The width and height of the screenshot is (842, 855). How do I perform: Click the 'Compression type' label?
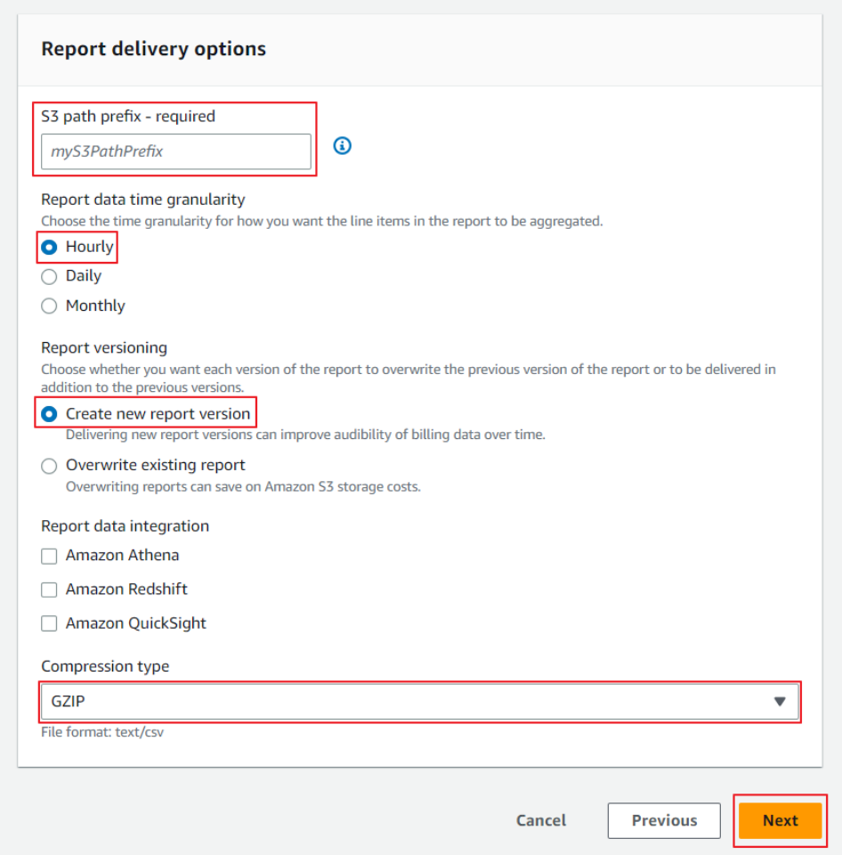tap(105, 666)
